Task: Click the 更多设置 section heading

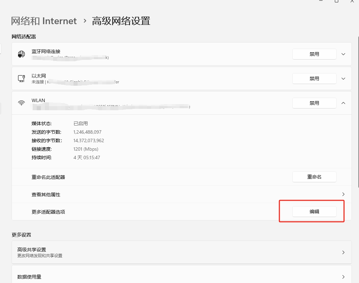Action: (x=21, y=235)
